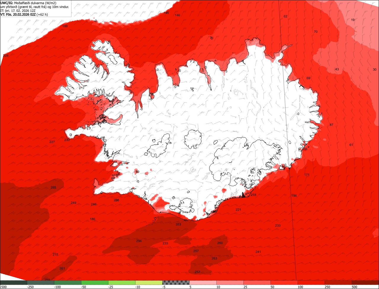Screen dimensions: 379x289
Task: Click the map value 246
Action: point(94,204)
